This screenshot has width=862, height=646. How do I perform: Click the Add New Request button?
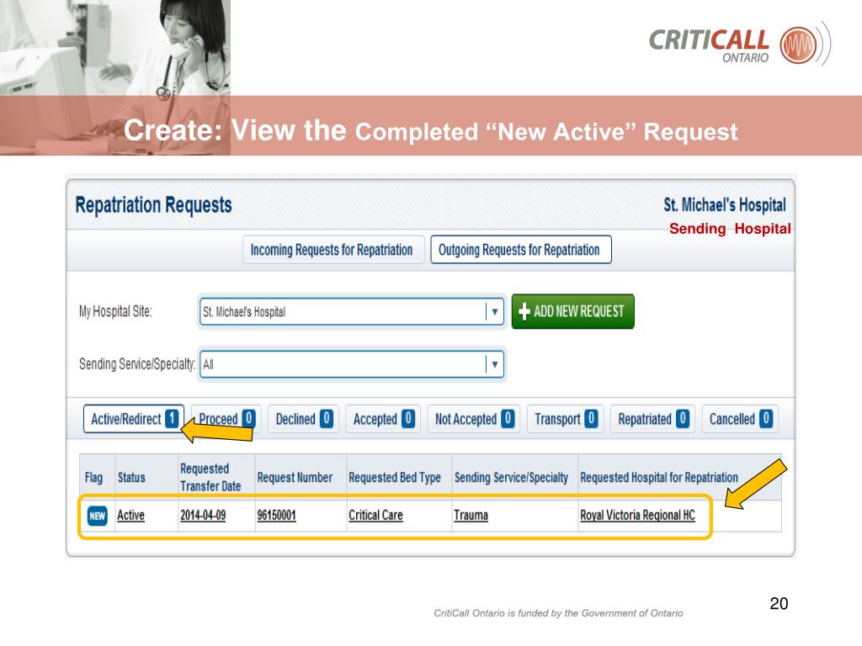572,311
